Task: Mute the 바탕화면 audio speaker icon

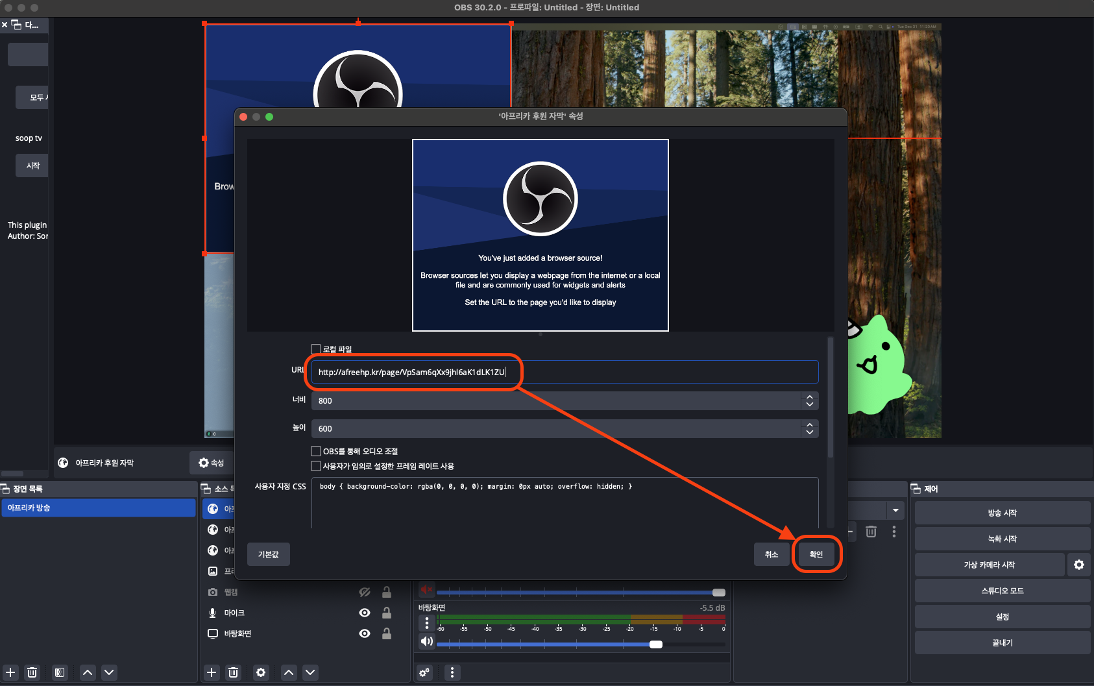Action: click(x=426, y=642)
